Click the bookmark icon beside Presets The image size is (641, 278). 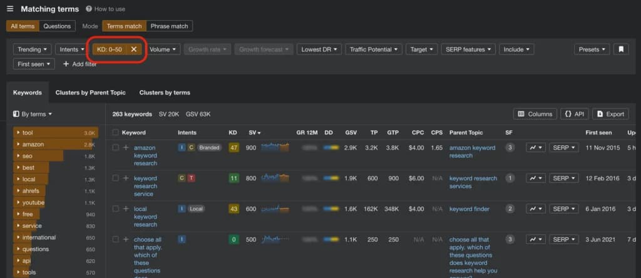(620, 49)
